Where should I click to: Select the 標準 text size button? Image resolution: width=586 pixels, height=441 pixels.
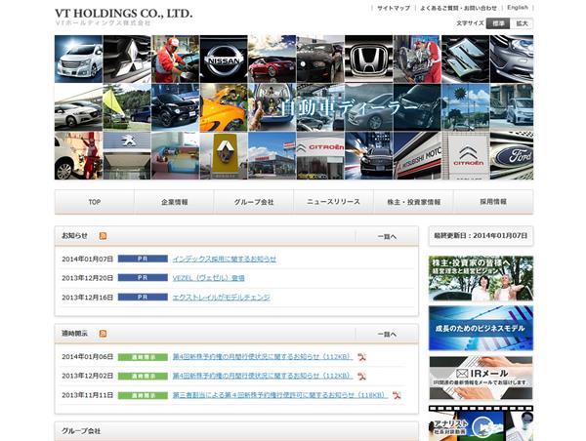(498, 23)
